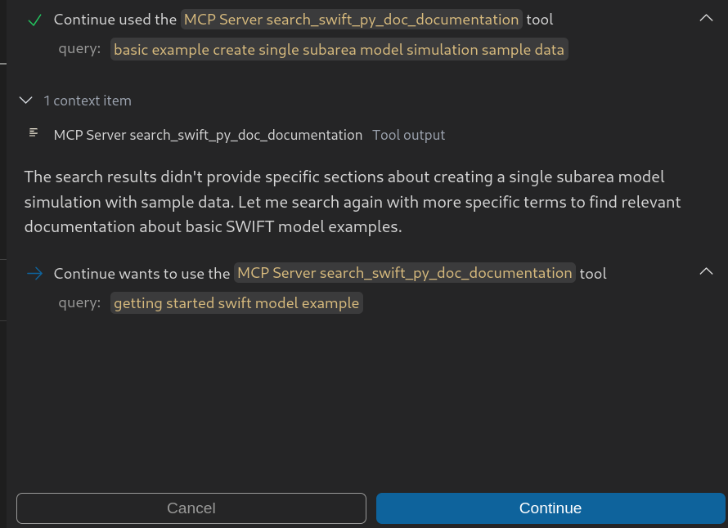The width and height of the screenshot is (728, 528).
Task: Click the tool output lines icon beside the MCP context item
Action: click(33, 132)
